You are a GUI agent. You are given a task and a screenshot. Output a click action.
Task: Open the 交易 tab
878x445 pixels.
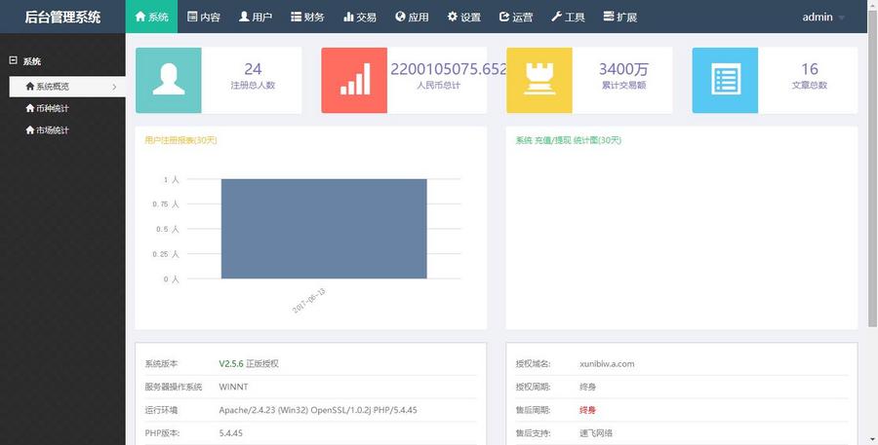pyautogui.click(x=359, y=17)
